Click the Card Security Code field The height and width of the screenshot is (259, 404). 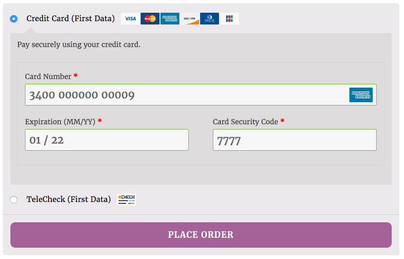click(295, 140)
